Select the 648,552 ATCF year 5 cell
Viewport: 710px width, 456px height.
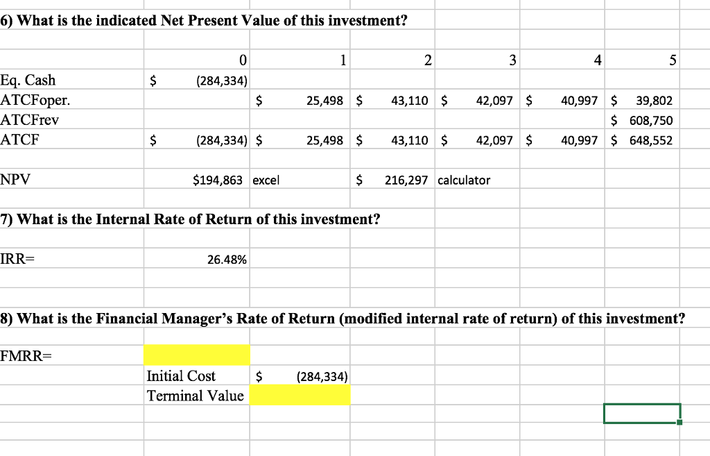(650, 141)
